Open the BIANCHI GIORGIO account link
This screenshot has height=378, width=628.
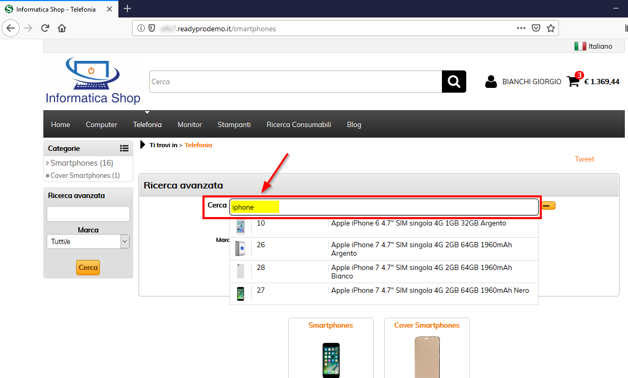click(532, 82)
